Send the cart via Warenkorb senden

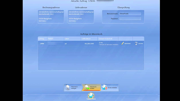click(91, 88)
